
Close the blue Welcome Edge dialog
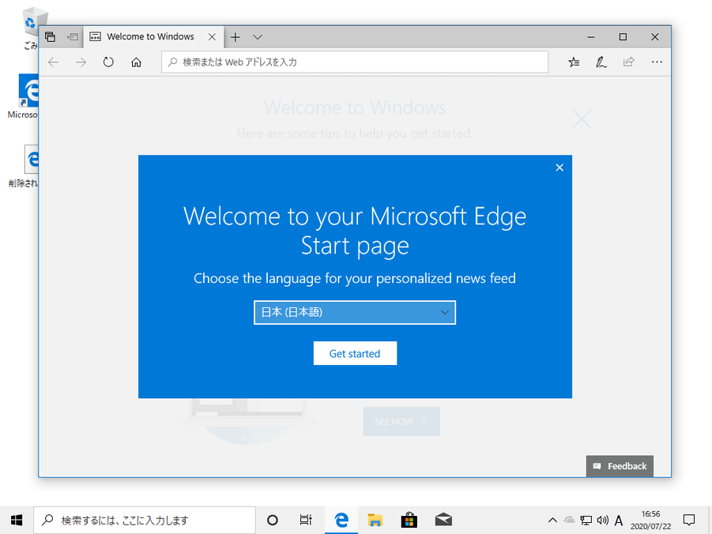pyautogui.click(x=559, y=167)
